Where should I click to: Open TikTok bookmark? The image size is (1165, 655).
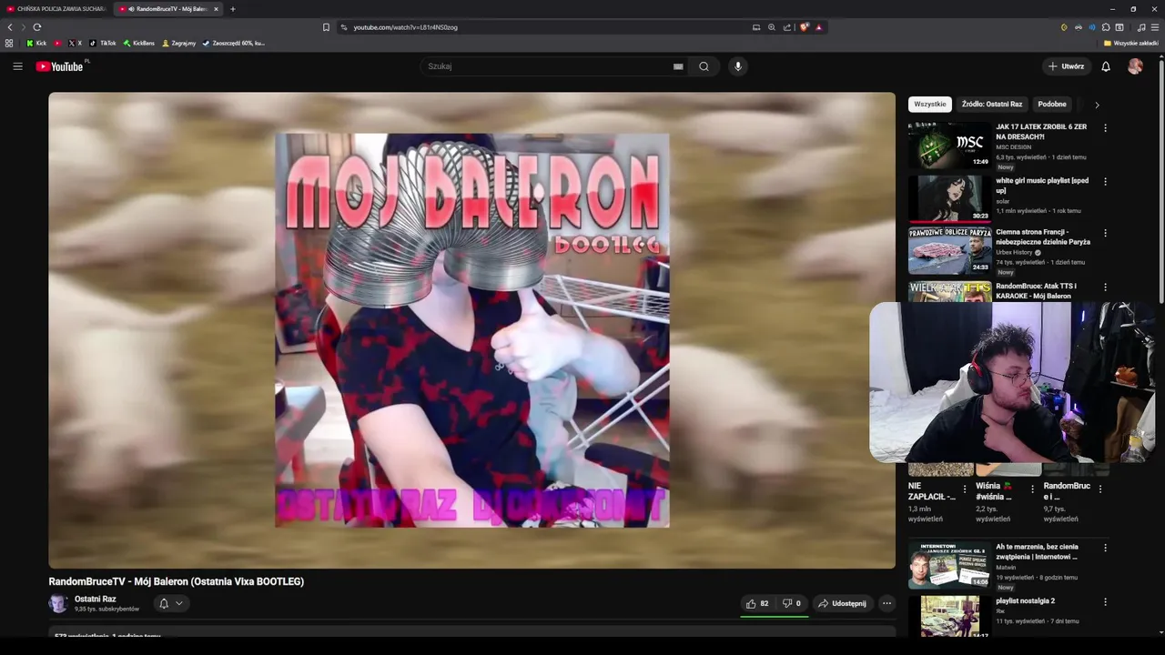pyautogui.click(x=103, y=43)
